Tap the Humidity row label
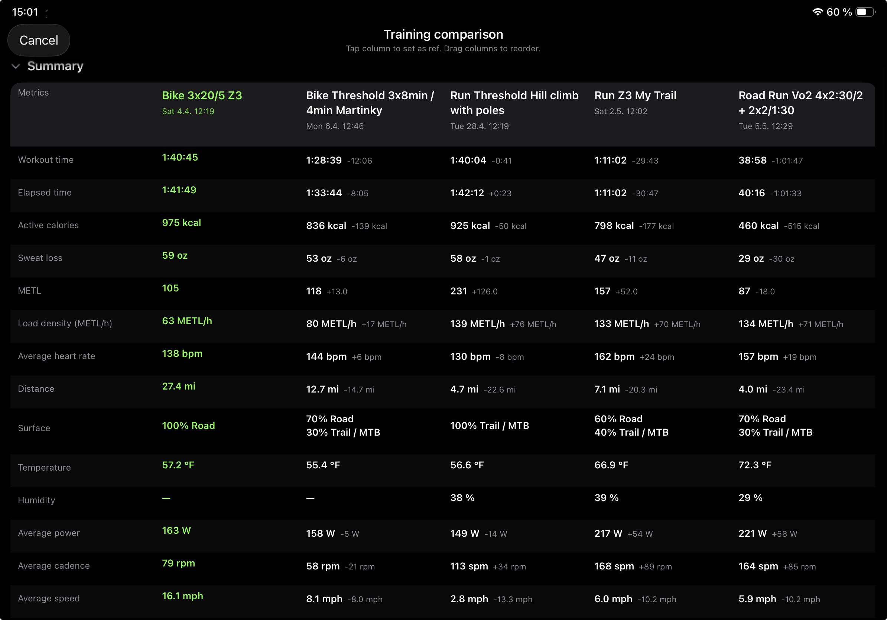The height and width of the screenshot is (620, 887). click(36, 500)
